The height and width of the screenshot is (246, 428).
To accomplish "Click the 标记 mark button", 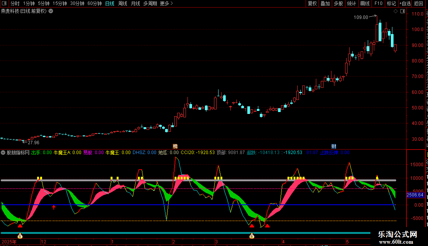I will [x=391, y=3].
